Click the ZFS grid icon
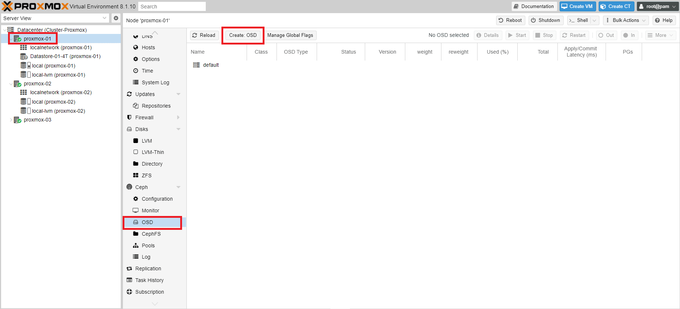The height and width of the screenshot is (309, 680). (x=136, y=175)
